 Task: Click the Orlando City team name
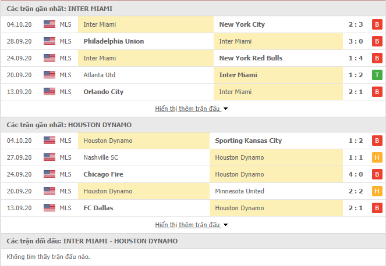[x=103, y=92]
